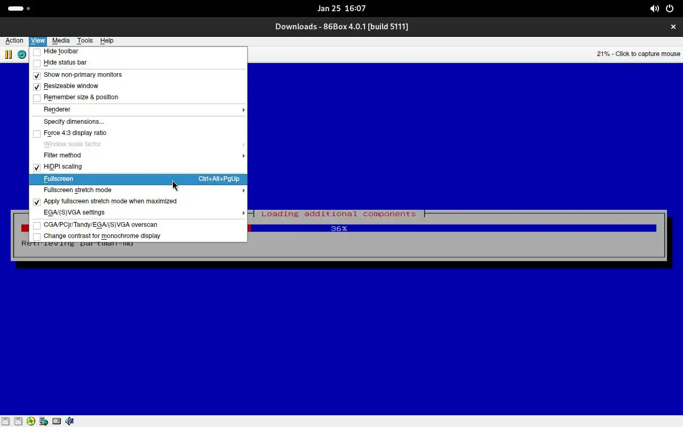Viewport: 683px width, 427px height.
Task: Toggle the Hide status bar option
Action: (138, 62)
